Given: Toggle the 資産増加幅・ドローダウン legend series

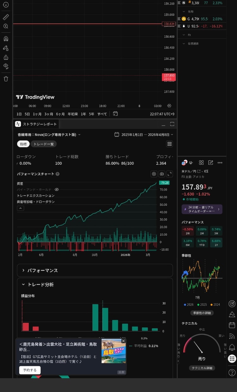Looking at the screenshot, I should 36,202.
